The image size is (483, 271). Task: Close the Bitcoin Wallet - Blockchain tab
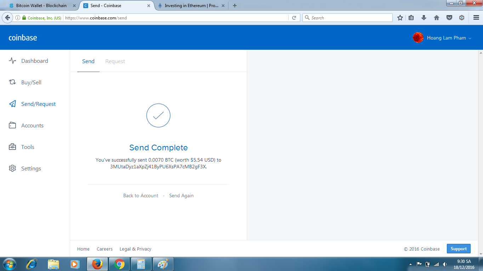pos(74,6)
